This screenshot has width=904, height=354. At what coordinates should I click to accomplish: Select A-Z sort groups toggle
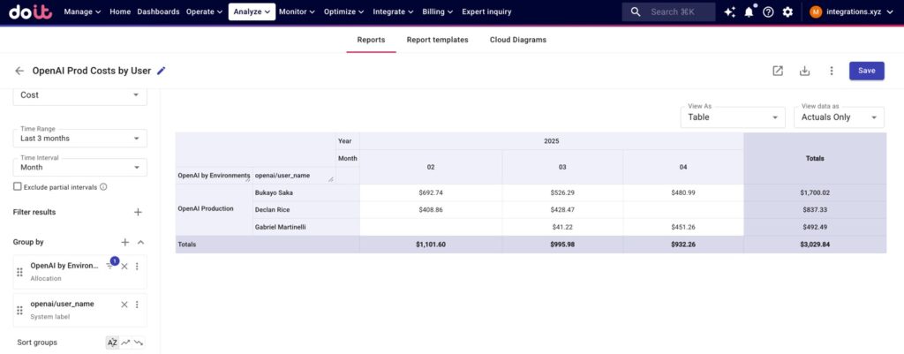(112, 343)
